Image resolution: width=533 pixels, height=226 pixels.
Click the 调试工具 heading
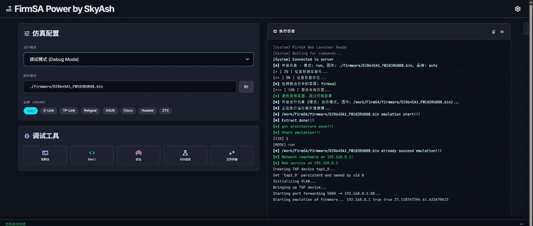pos(46,136)
